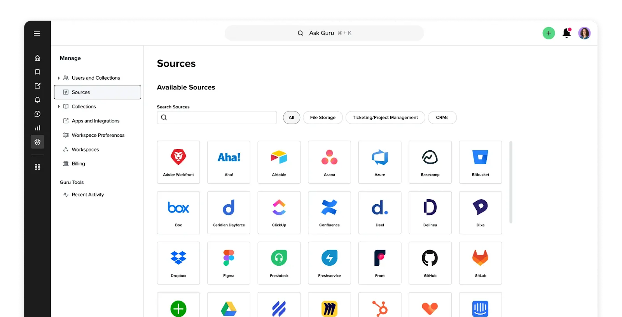Click the sources list vertical scrollbar
This screenshot has width=622, height=317.
point(511,182)
